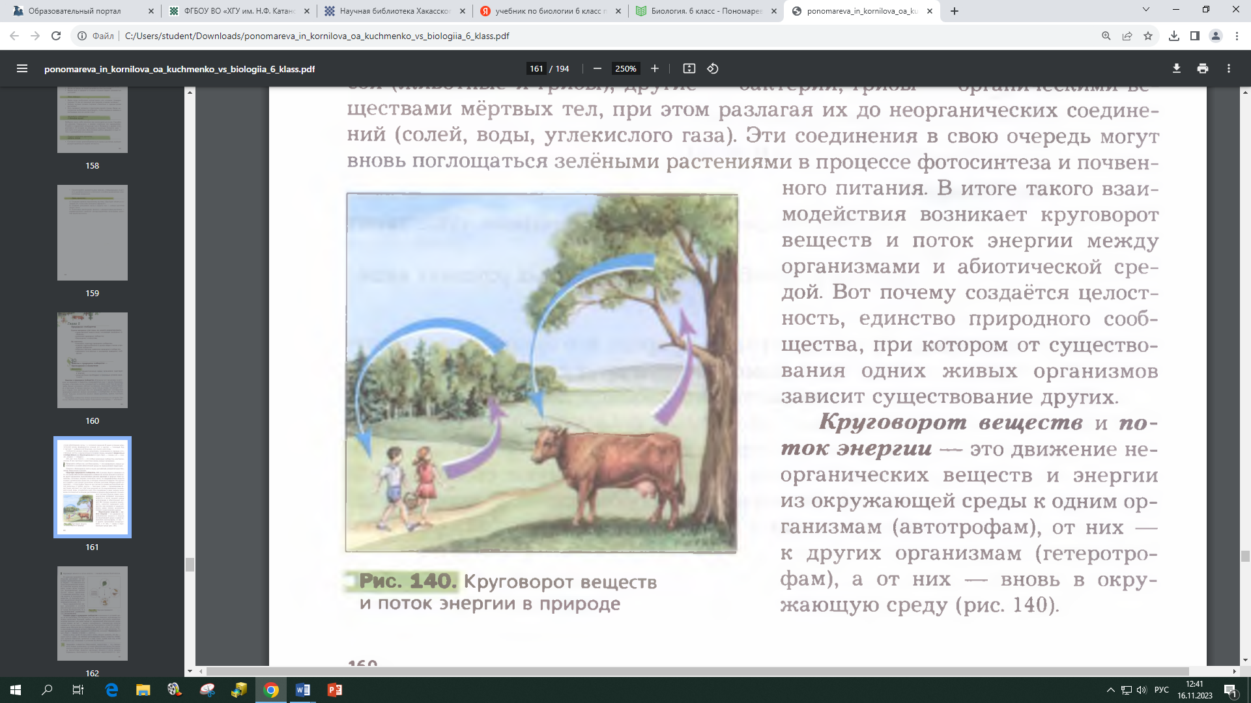The height and width of the screenshot is (703, 1251).
Task: Open Chrome three-dot menu
Action: tap(1237, 36)
